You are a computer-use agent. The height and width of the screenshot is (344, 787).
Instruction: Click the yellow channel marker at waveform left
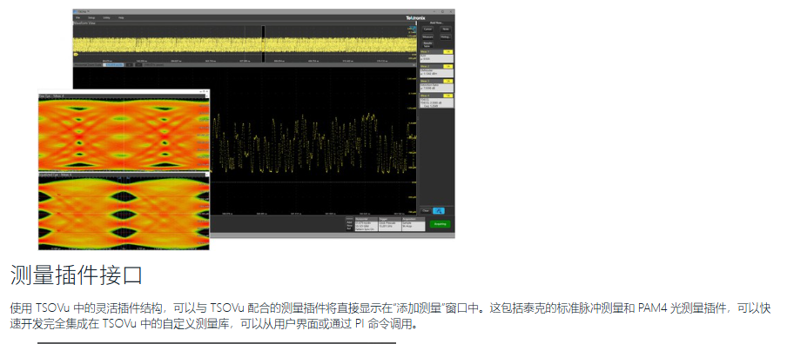tap(76, 54)
